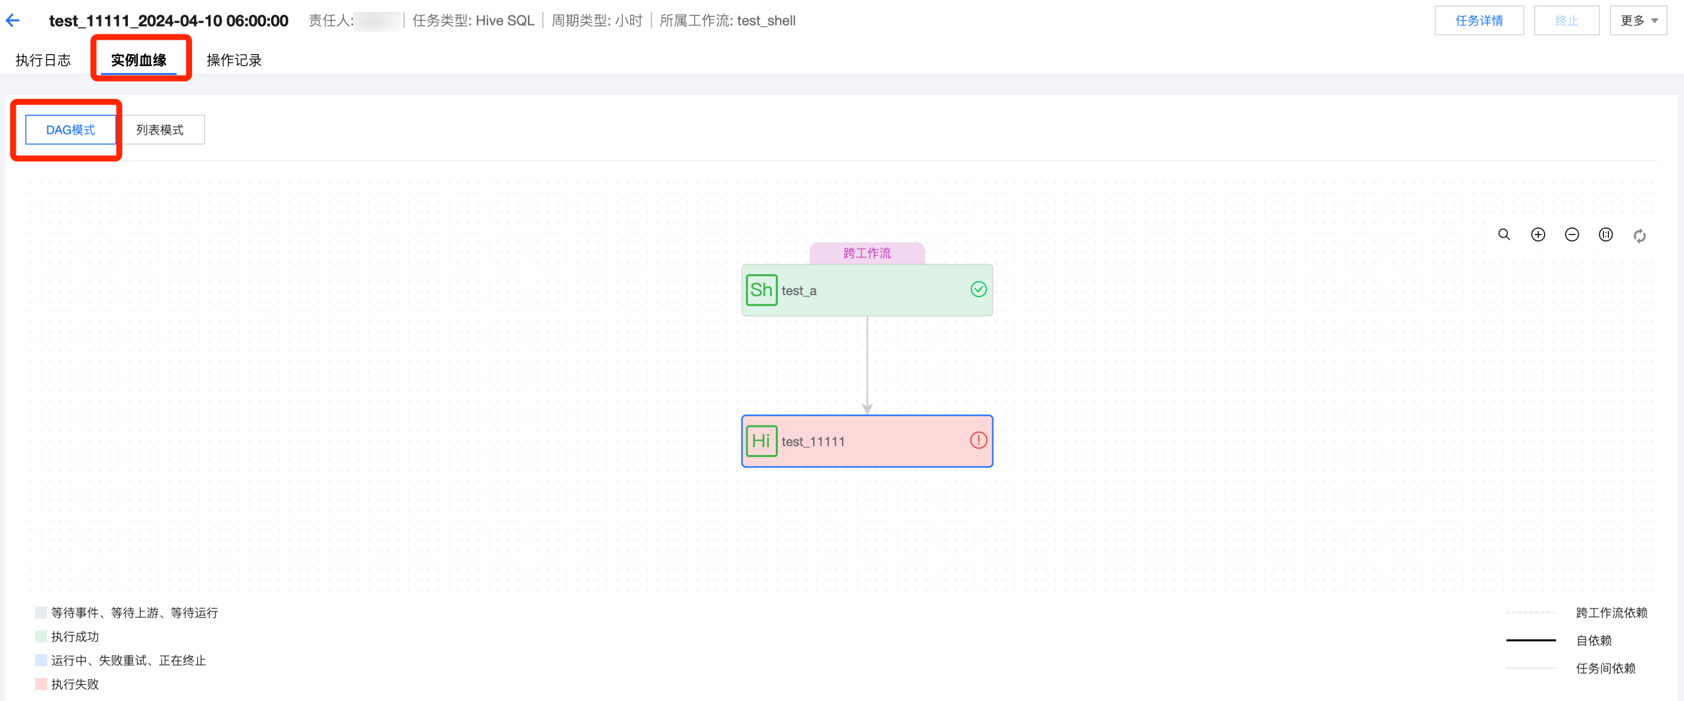This screenshot has width=1684, height=701.
Task: Select the 实例血缘 tab
Action: tap(139, 60)
